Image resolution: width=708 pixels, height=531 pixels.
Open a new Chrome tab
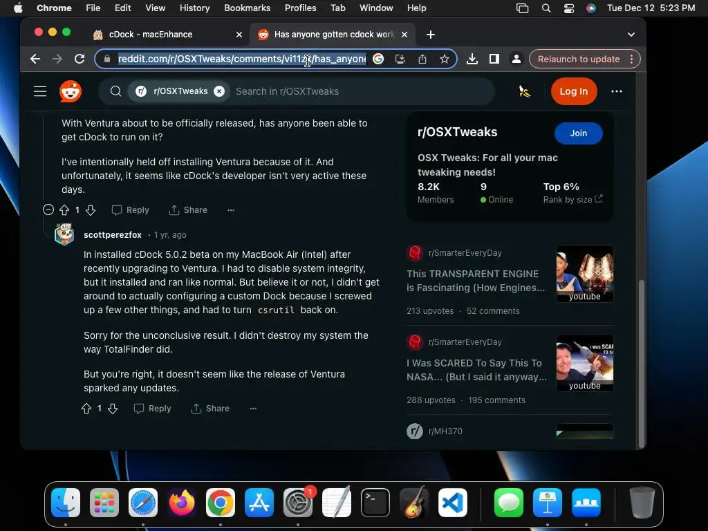point(431,35)
